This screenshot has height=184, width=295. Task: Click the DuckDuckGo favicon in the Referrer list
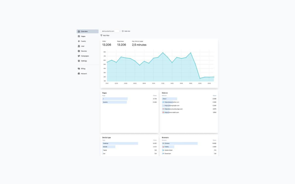[163, 109]
